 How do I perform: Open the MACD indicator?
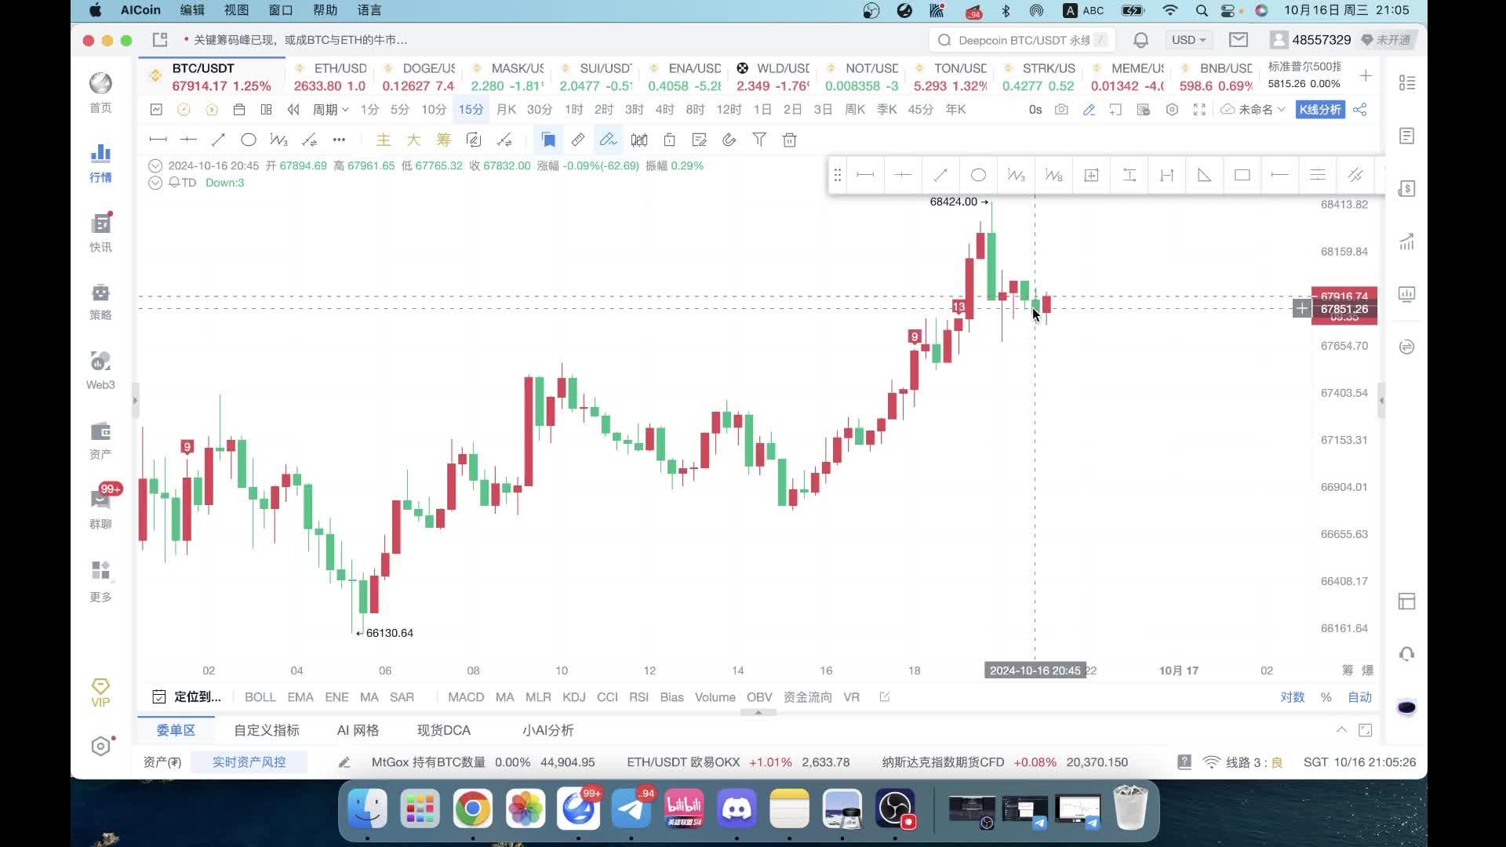pos(466,697)
